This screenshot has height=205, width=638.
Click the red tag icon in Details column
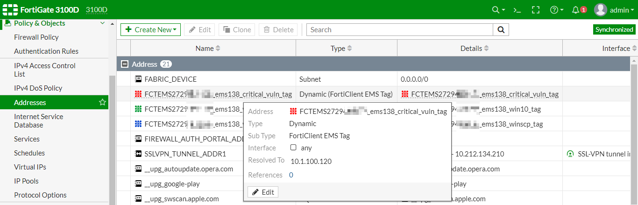click(x=405, y=94)
